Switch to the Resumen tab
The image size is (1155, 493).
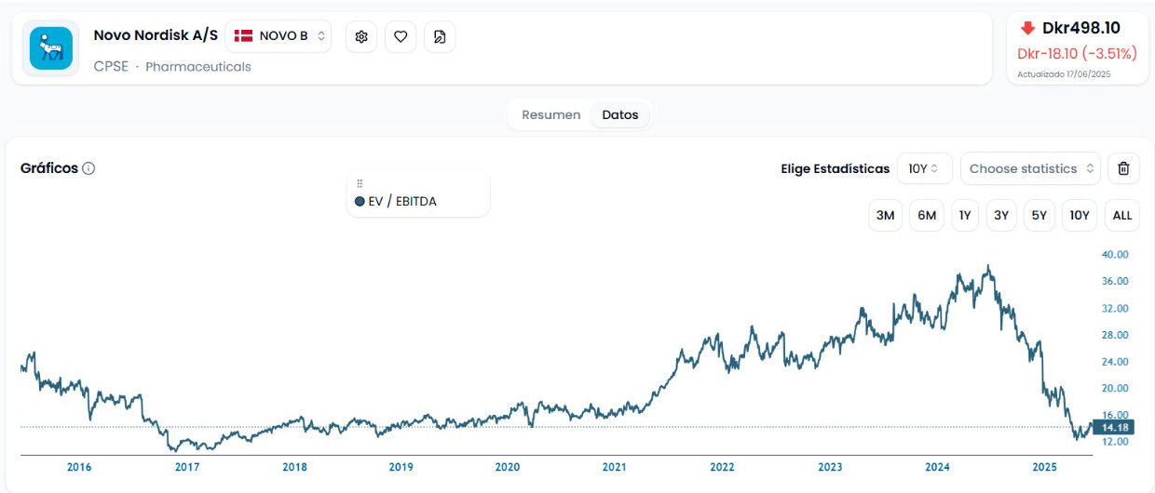pyautogui.click(x=550, y=115)
